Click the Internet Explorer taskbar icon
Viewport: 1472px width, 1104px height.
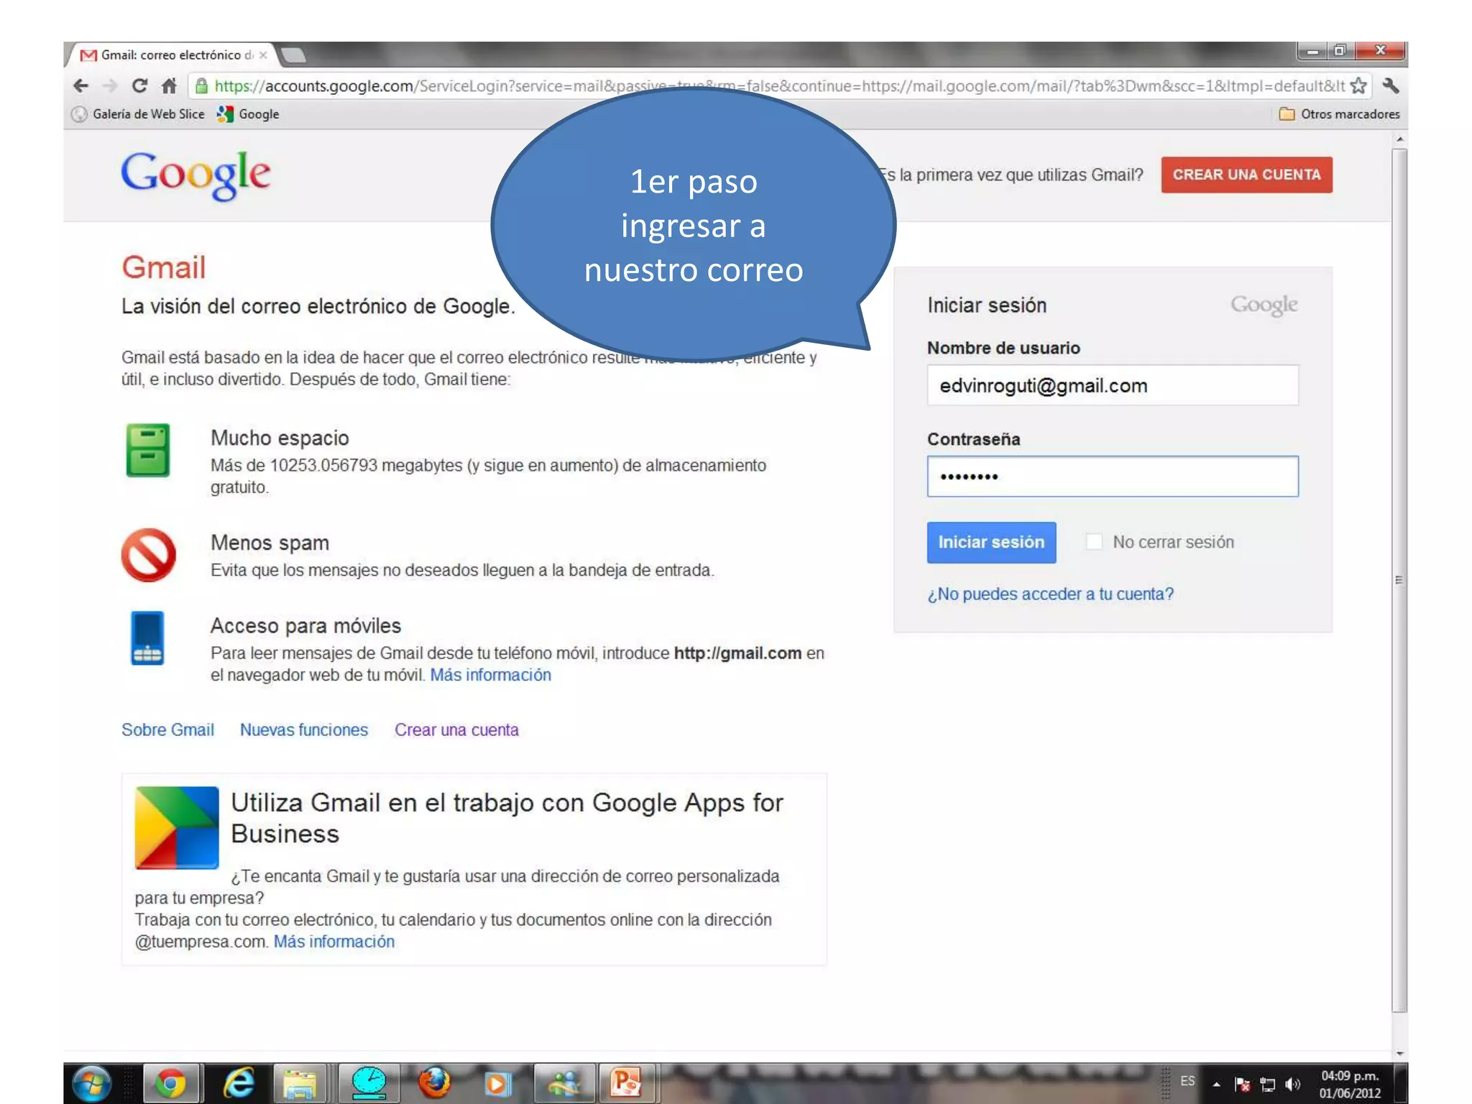tap(239, 1083)
